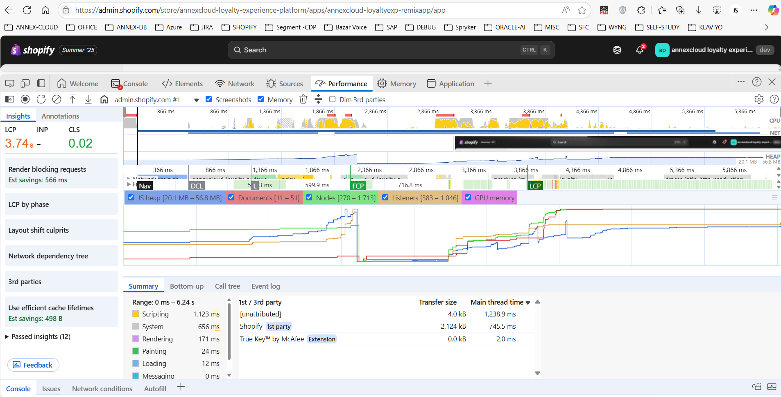Open the admin.shopify.com #1 recording dropdown

tap(196, 100)
